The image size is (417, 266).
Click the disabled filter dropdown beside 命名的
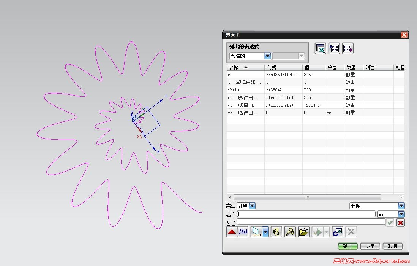coord(289,56)
